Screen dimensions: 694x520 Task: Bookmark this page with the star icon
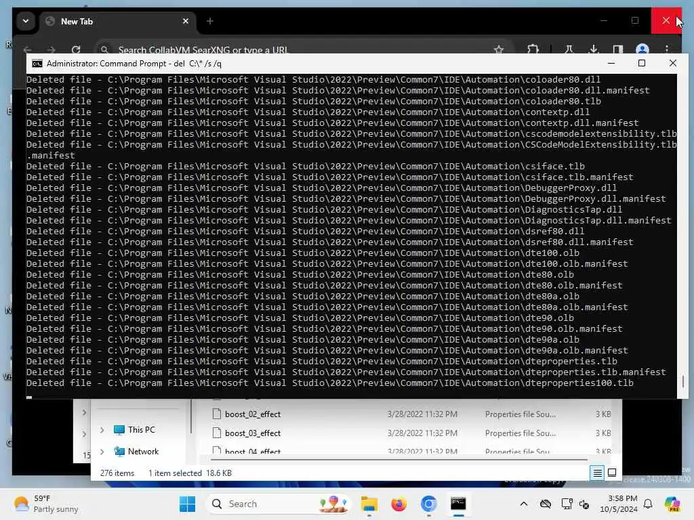[499, 49]
